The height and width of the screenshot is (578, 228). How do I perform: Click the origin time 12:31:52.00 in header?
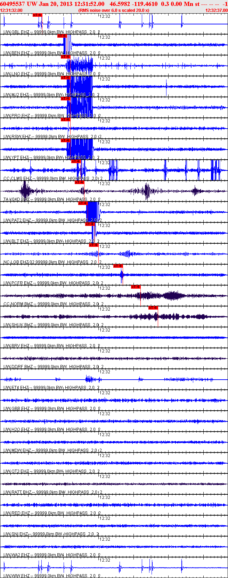tap(90, 4)
